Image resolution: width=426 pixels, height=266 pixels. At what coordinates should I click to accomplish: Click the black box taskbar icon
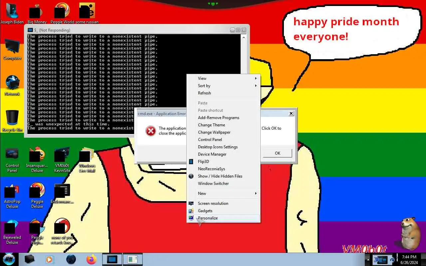pyautogui.click(x=29, y=259)
